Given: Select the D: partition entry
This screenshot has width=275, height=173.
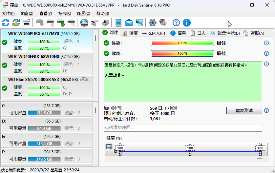Looking at the screenshot, I should pyautogui.click(x=47, y=125).
